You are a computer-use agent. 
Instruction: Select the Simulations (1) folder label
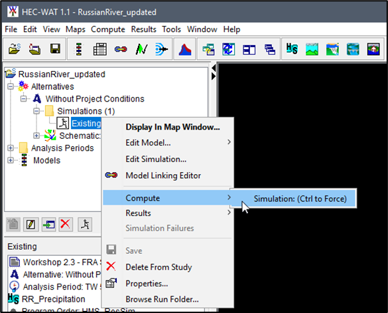click(86, 111)
